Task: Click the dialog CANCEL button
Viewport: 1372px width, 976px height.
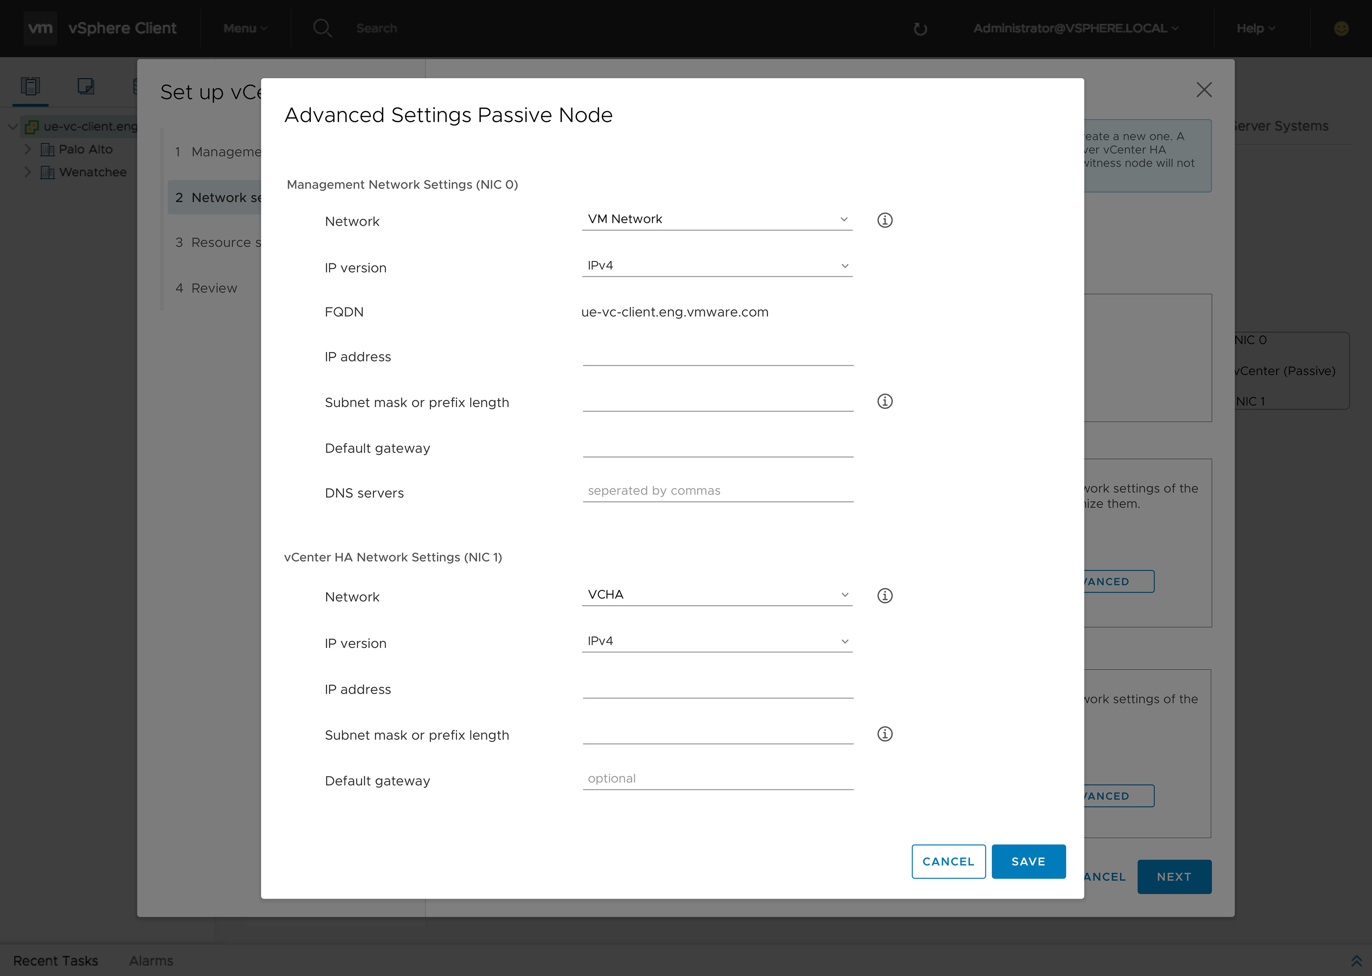Action: (948, 861)
